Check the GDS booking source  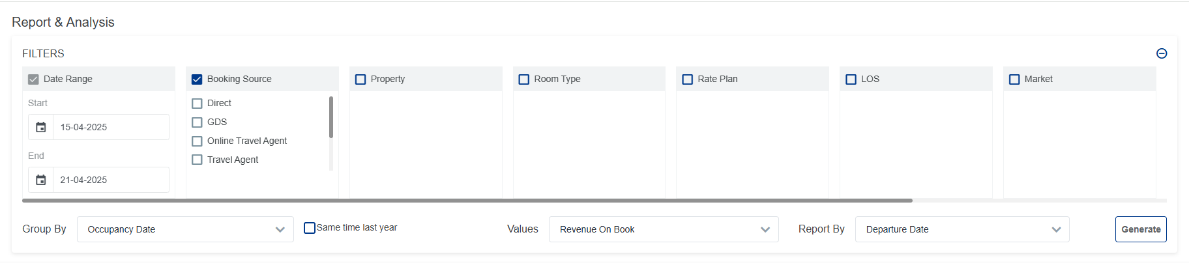click(x=198, y=122)
